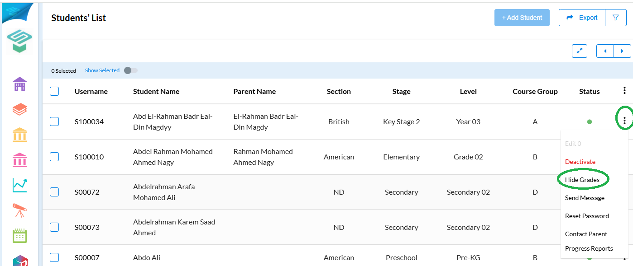This screenshot has width=633, height=266.
Task: Open the filter funnel button
Action: (616, 18)
